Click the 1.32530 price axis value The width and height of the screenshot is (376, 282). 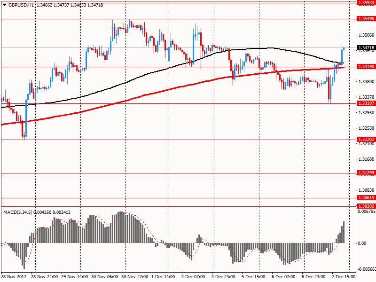[367, 128]
